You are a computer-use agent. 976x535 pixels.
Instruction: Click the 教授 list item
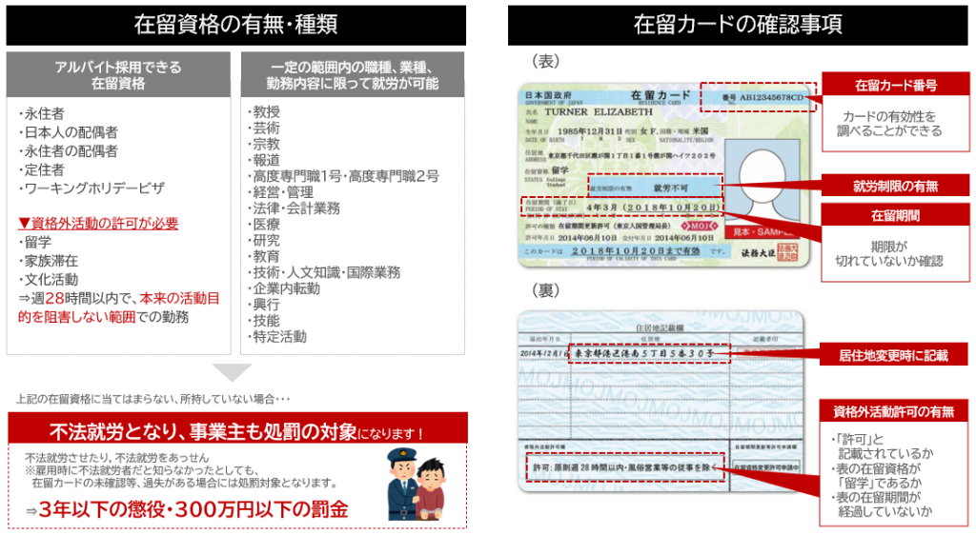tap(264, 111)
